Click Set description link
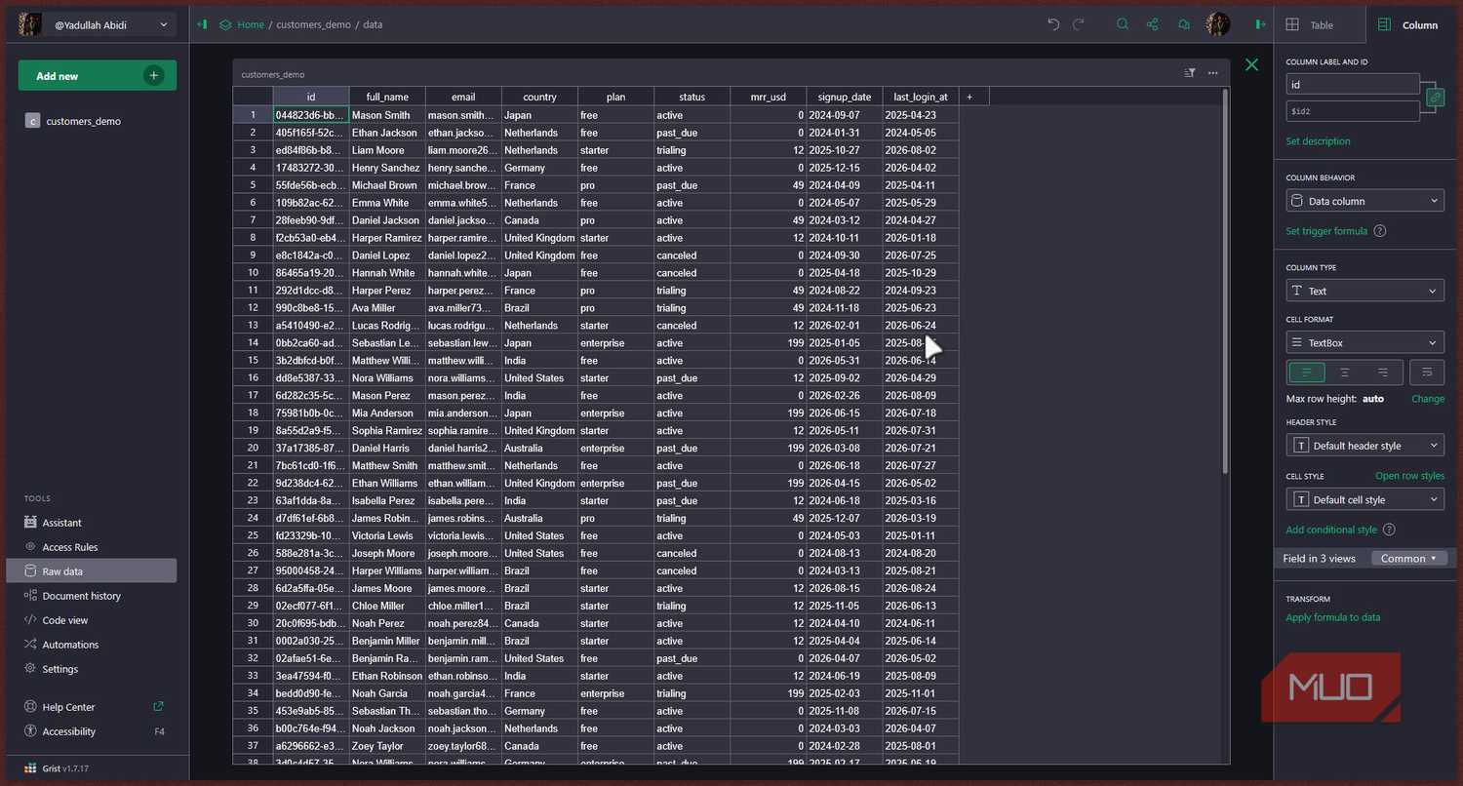This screenshot has height=786, width=1463. click(1318, 141)
